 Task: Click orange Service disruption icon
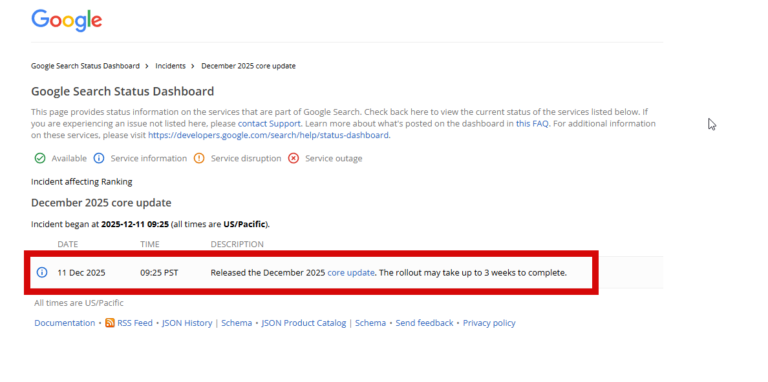(199, 158)
